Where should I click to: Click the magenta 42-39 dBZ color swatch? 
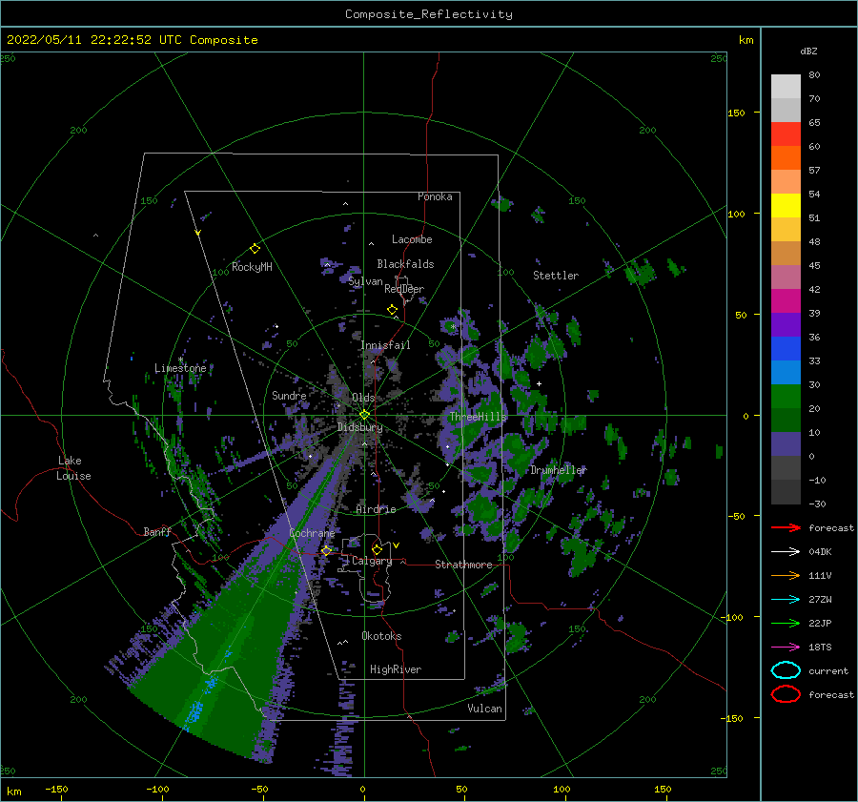click(786, 301)
